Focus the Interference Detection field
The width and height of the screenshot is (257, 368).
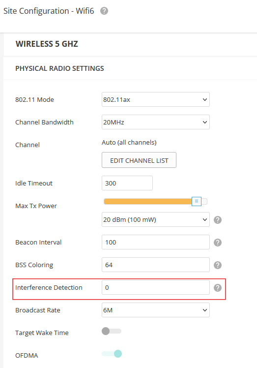click(x=156, y=287)
